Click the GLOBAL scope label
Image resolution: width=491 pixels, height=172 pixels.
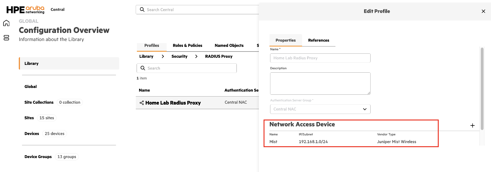[x=29, y=21]
